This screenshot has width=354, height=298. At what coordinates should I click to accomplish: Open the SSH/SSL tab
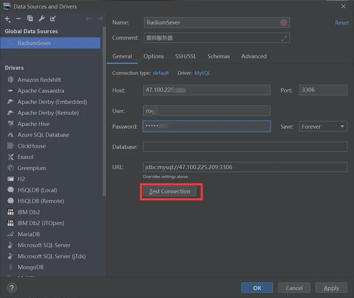[185, 57]
